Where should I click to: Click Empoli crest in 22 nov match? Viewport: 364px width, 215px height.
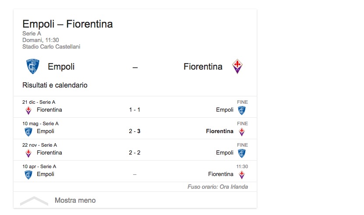[x=242, y=153]
